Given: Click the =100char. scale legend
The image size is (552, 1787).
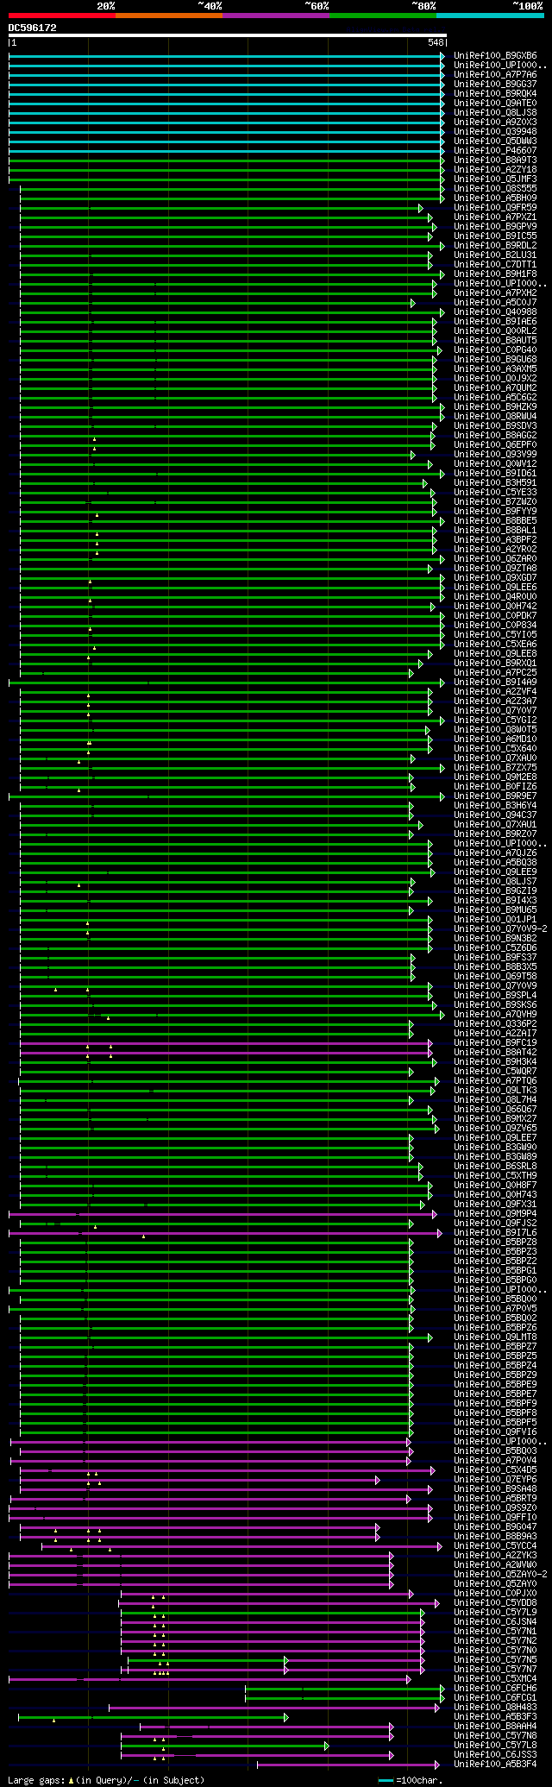Looking at the screenshot, I should click(411, 1781).
